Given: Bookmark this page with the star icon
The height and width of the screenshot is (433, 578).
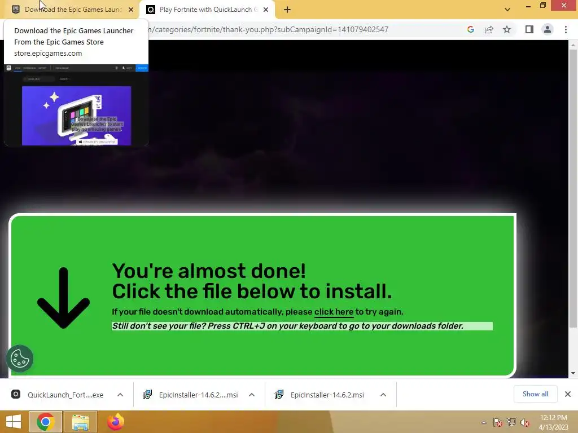Looking at the screenshot, I should 507,29.
